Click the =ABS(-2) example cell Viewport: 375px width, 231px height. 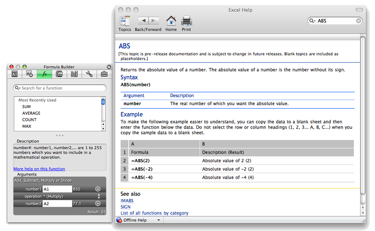[x=164, y=169]
